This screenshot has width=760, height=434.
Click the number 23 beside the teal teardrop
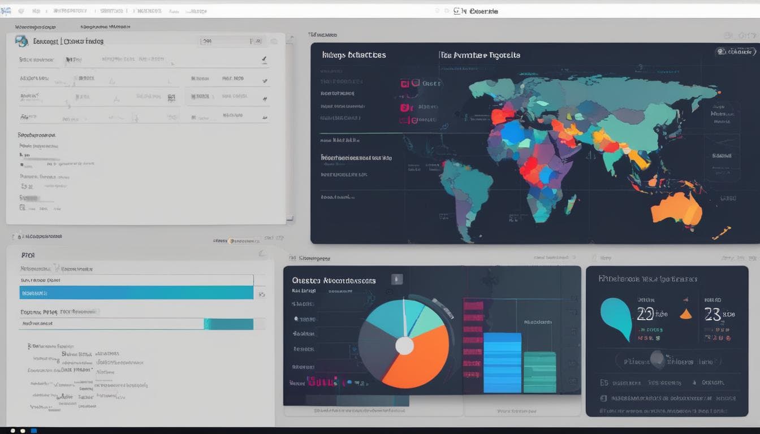(645, 314)
